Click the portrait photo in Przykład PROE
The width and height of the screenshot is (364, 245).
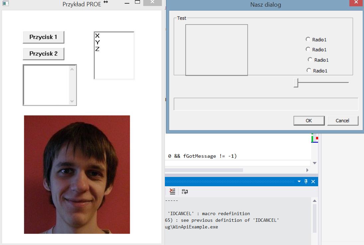pos(77,175)
